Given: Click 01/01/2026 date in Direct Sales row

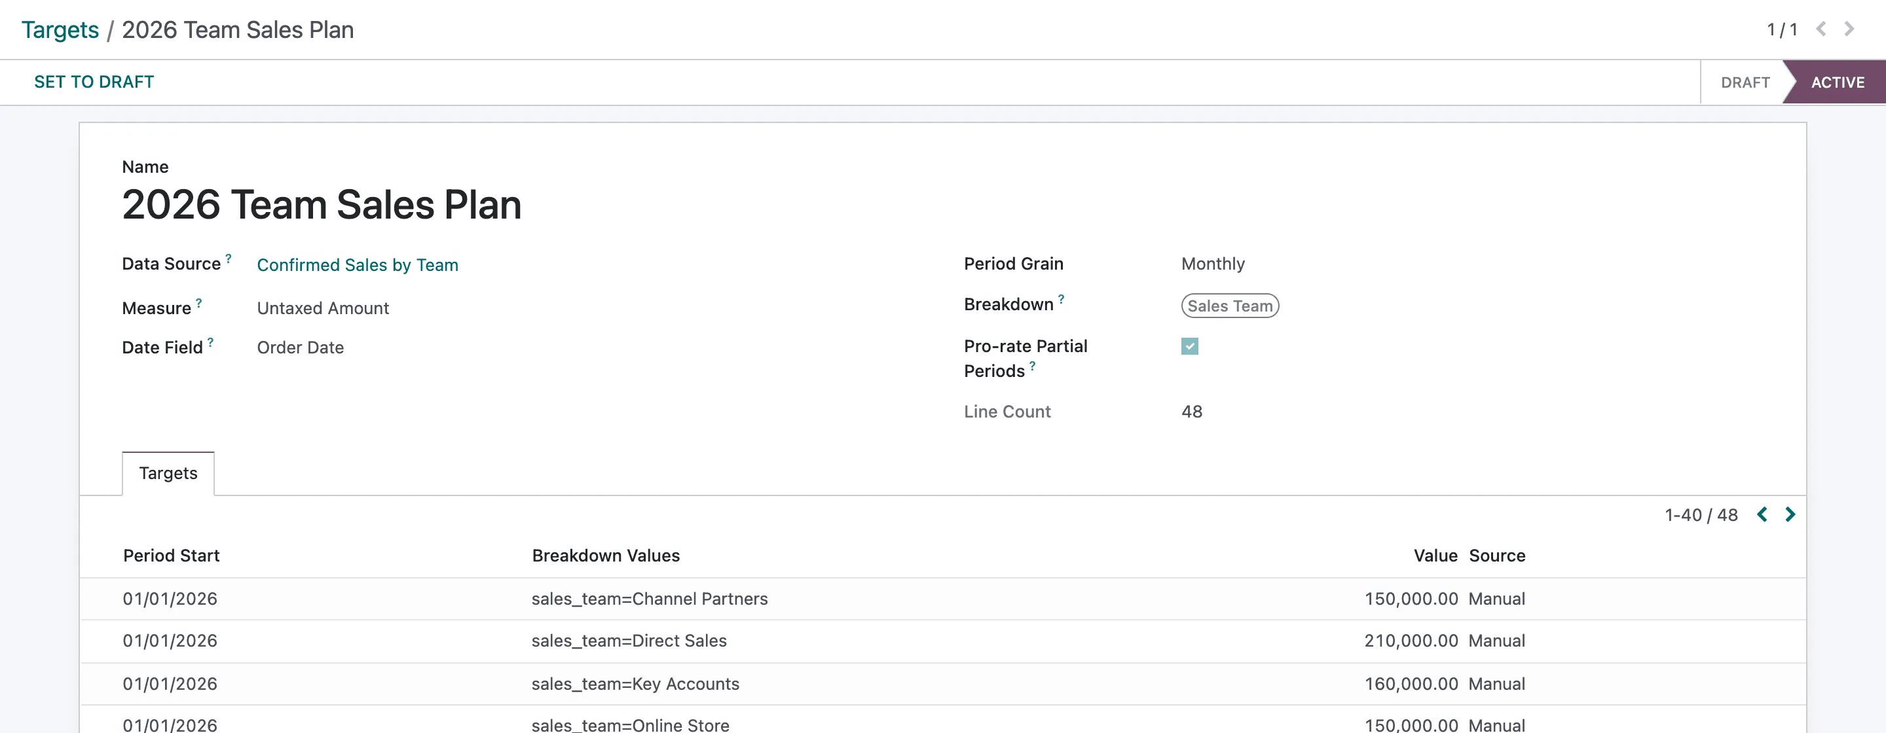Looking at the screenshot, I should coord(170,641).
